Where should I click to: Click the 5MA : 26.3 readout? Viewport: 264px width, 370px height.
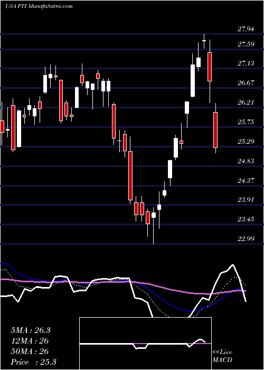click(x=31, y=330)
